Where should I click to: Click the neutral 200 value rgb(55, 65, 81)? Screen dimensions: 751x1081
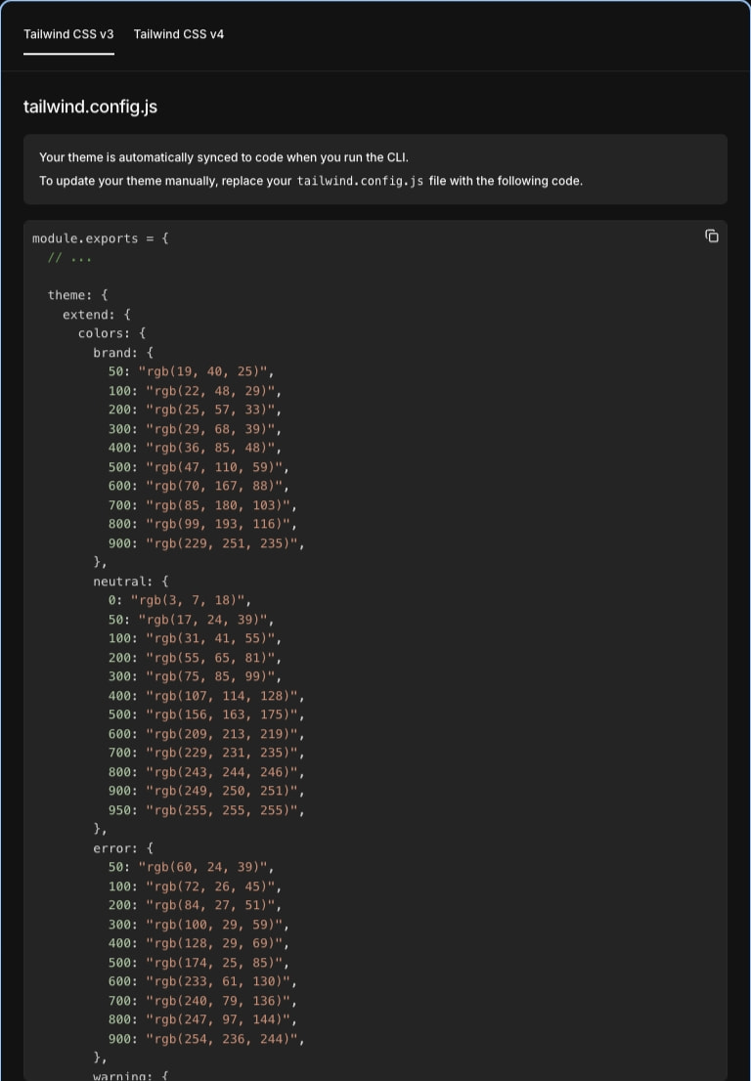tap(209, 658)
